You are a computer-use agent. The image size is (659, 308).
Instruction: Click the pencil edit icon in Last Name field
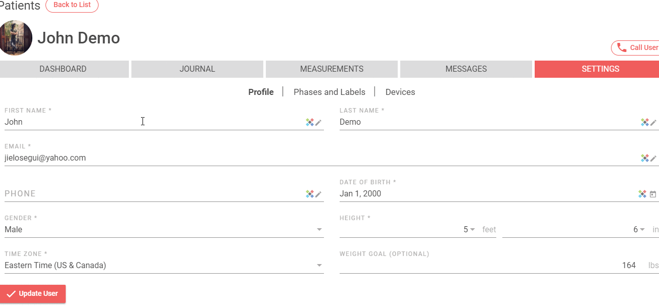pos(653,122)
